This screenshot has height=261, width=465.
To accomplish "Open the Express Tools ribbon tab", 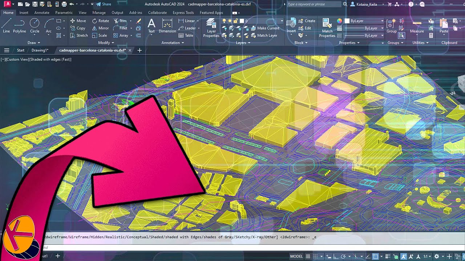I will (x=183, y=13).
